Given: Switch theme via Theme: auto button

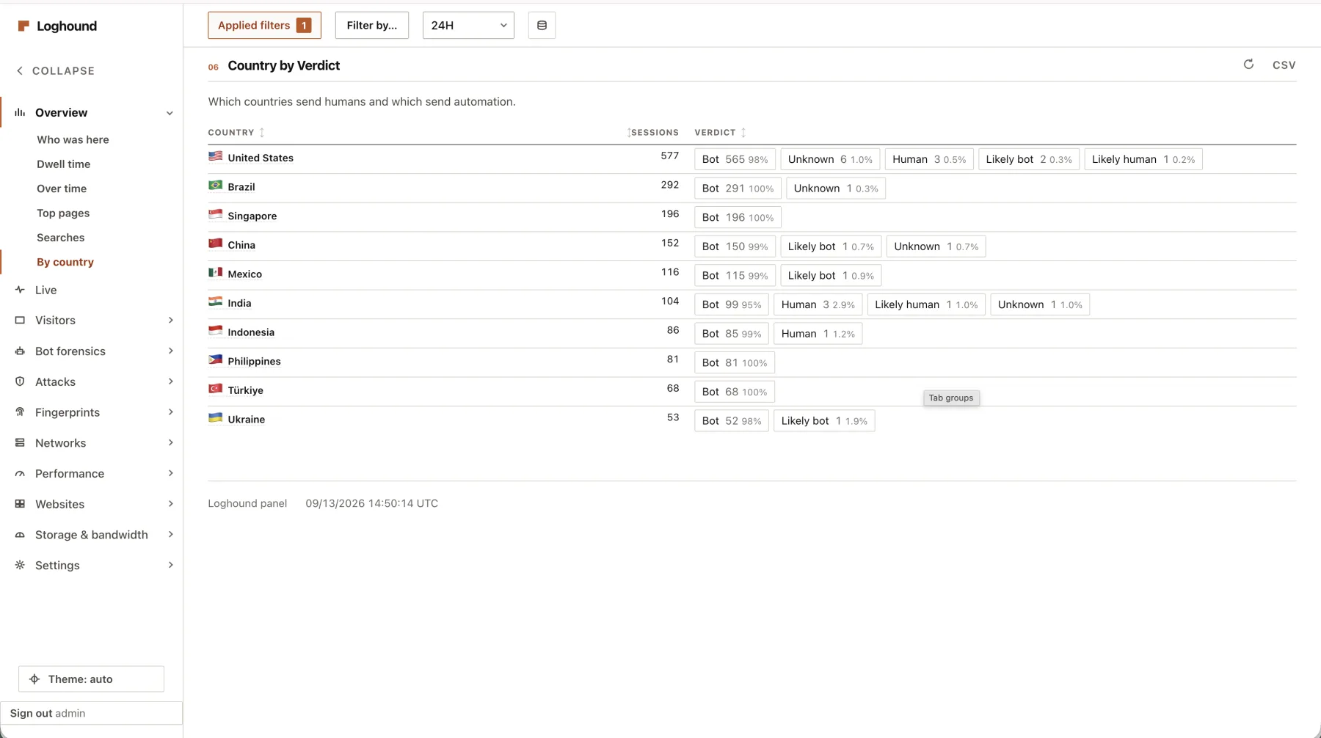Looking at the screenshot, I should [x=91, y=679].
